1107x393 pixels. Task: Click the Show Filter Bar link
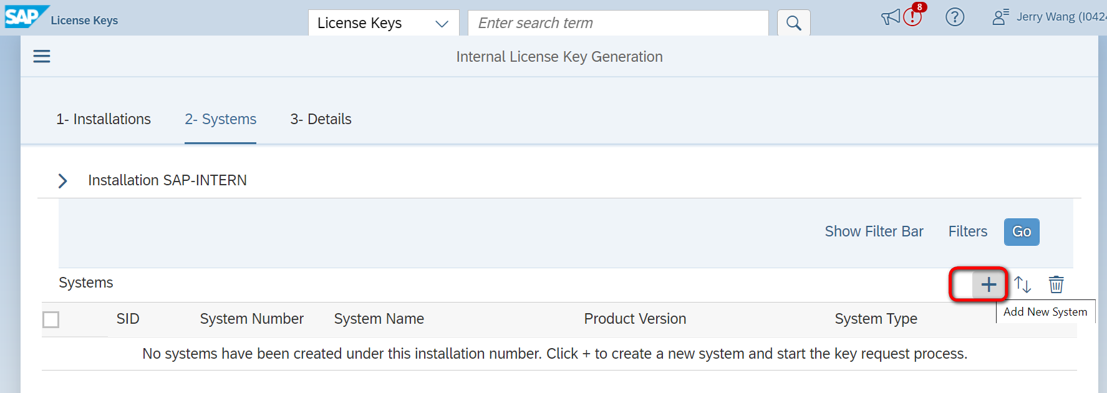pos(874,231)
